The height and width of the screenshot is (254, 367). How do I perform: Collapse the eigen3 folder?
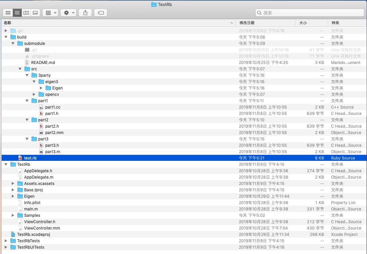[x=34, y=82]
